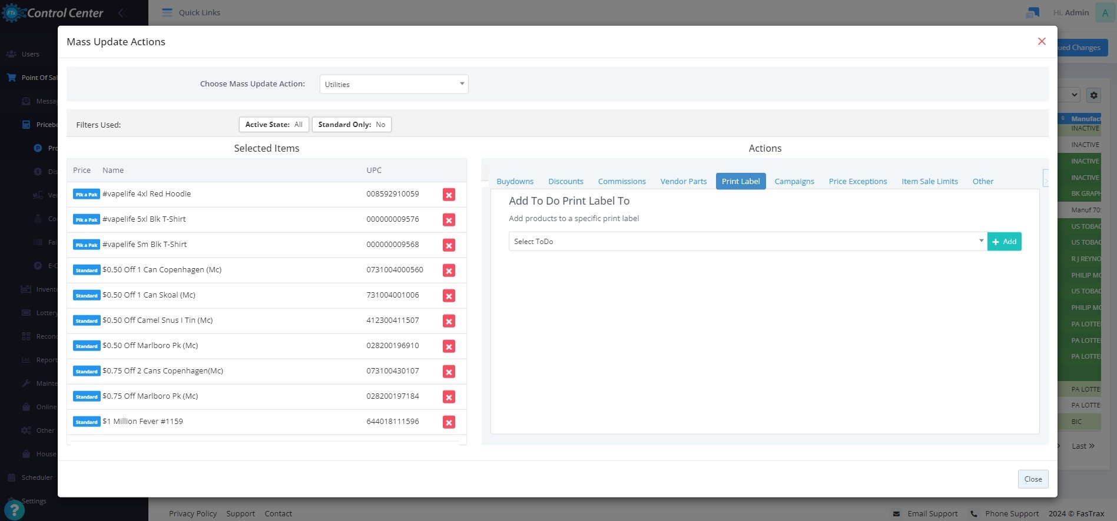Open the Quick Links menu icon
This screenshot has height=521, width=1117.
(167, 12)
